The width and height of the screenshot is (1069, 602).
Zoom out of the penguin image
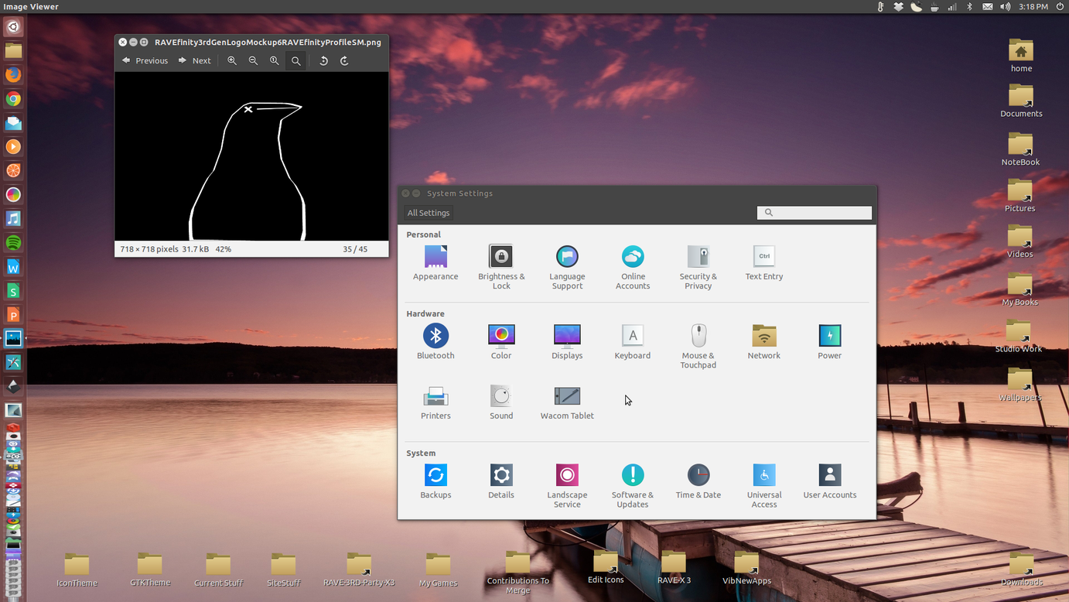click(253, 60)
